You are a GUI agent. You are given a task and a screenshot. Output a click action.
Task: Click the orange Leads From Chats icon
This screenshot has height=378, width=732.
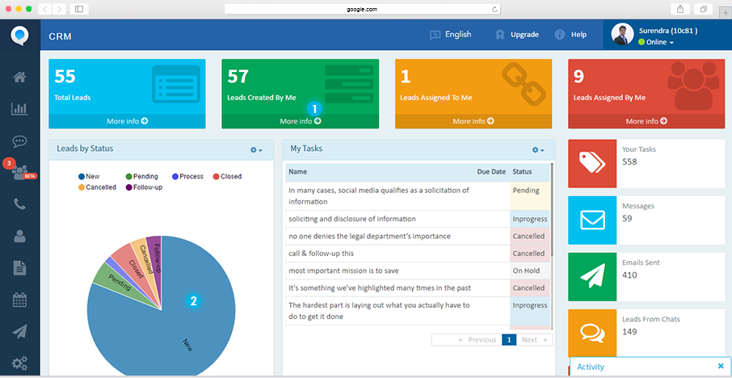click(x=592, y=334)
